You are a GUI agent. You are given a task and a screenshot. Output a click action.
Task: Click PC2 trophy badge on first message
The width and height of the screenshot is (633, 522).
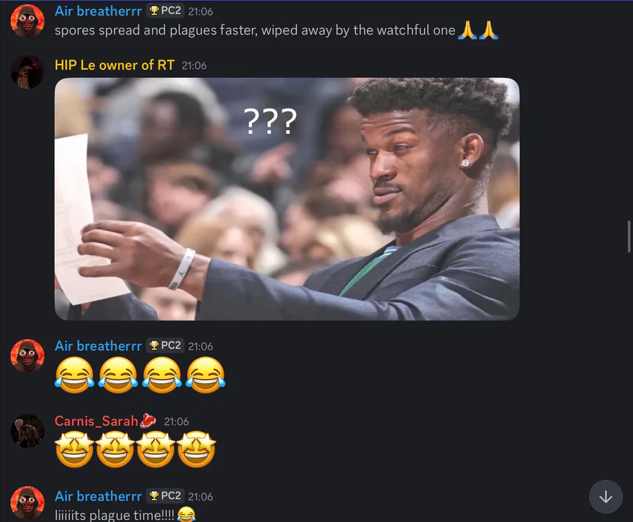[x=165, y=11]
